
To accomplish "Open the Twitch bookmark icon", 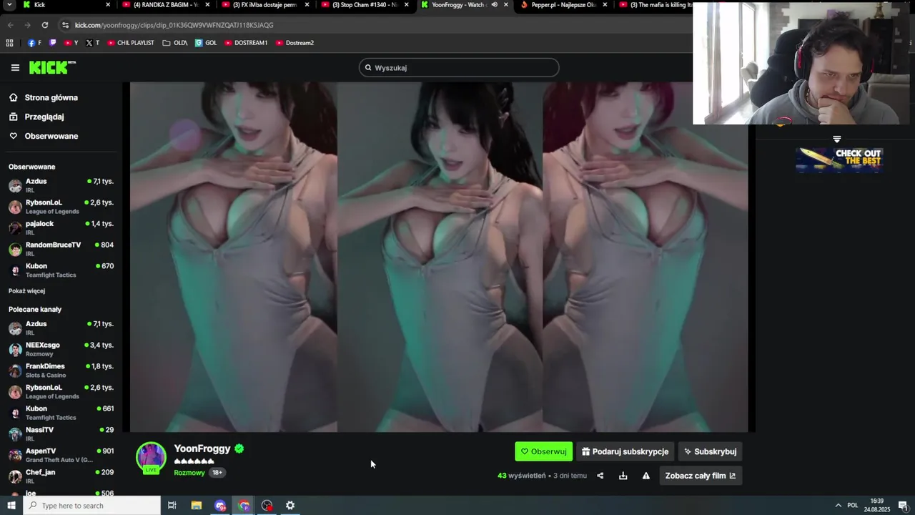I will (52, 43).
